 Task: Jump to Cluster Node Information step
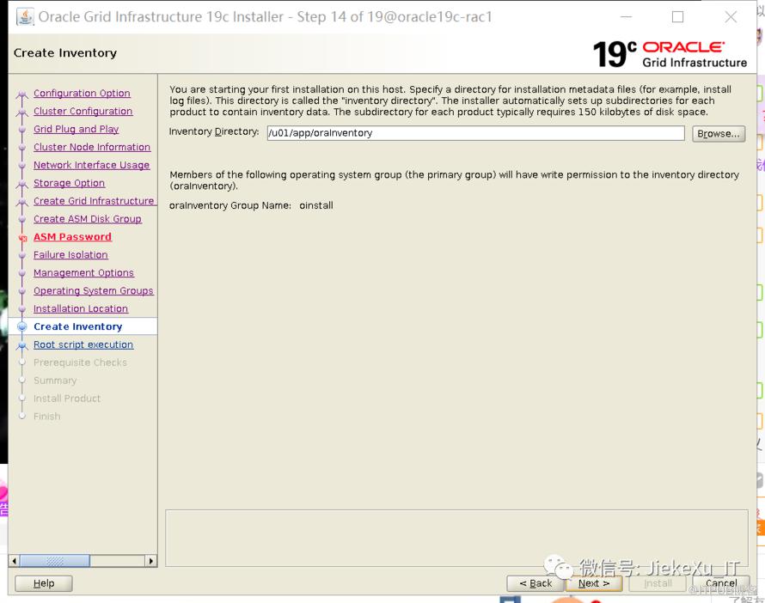pyautogui.click(x=92, y=148)
